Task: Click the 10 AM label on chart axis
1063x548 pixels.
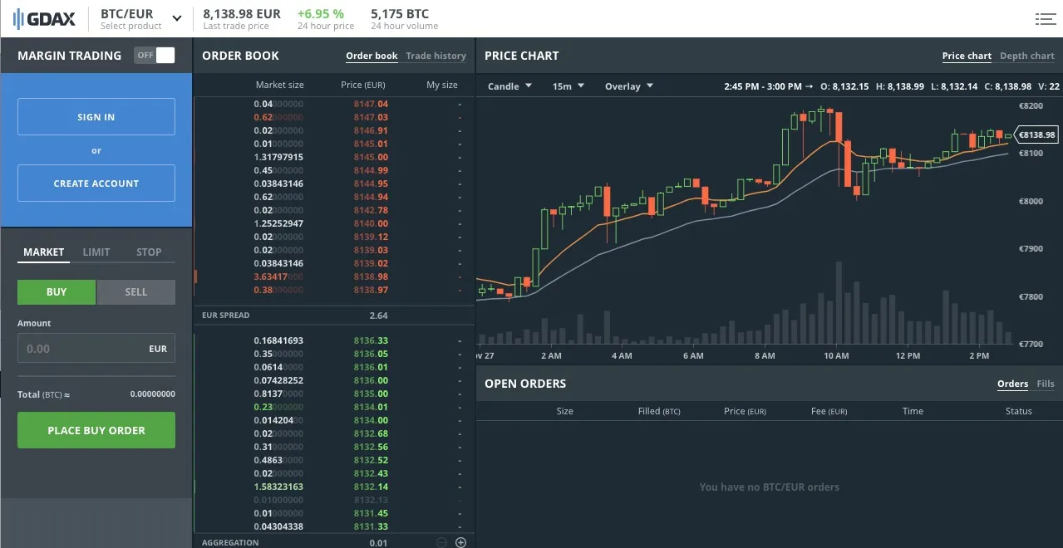Action: [836, 355]
